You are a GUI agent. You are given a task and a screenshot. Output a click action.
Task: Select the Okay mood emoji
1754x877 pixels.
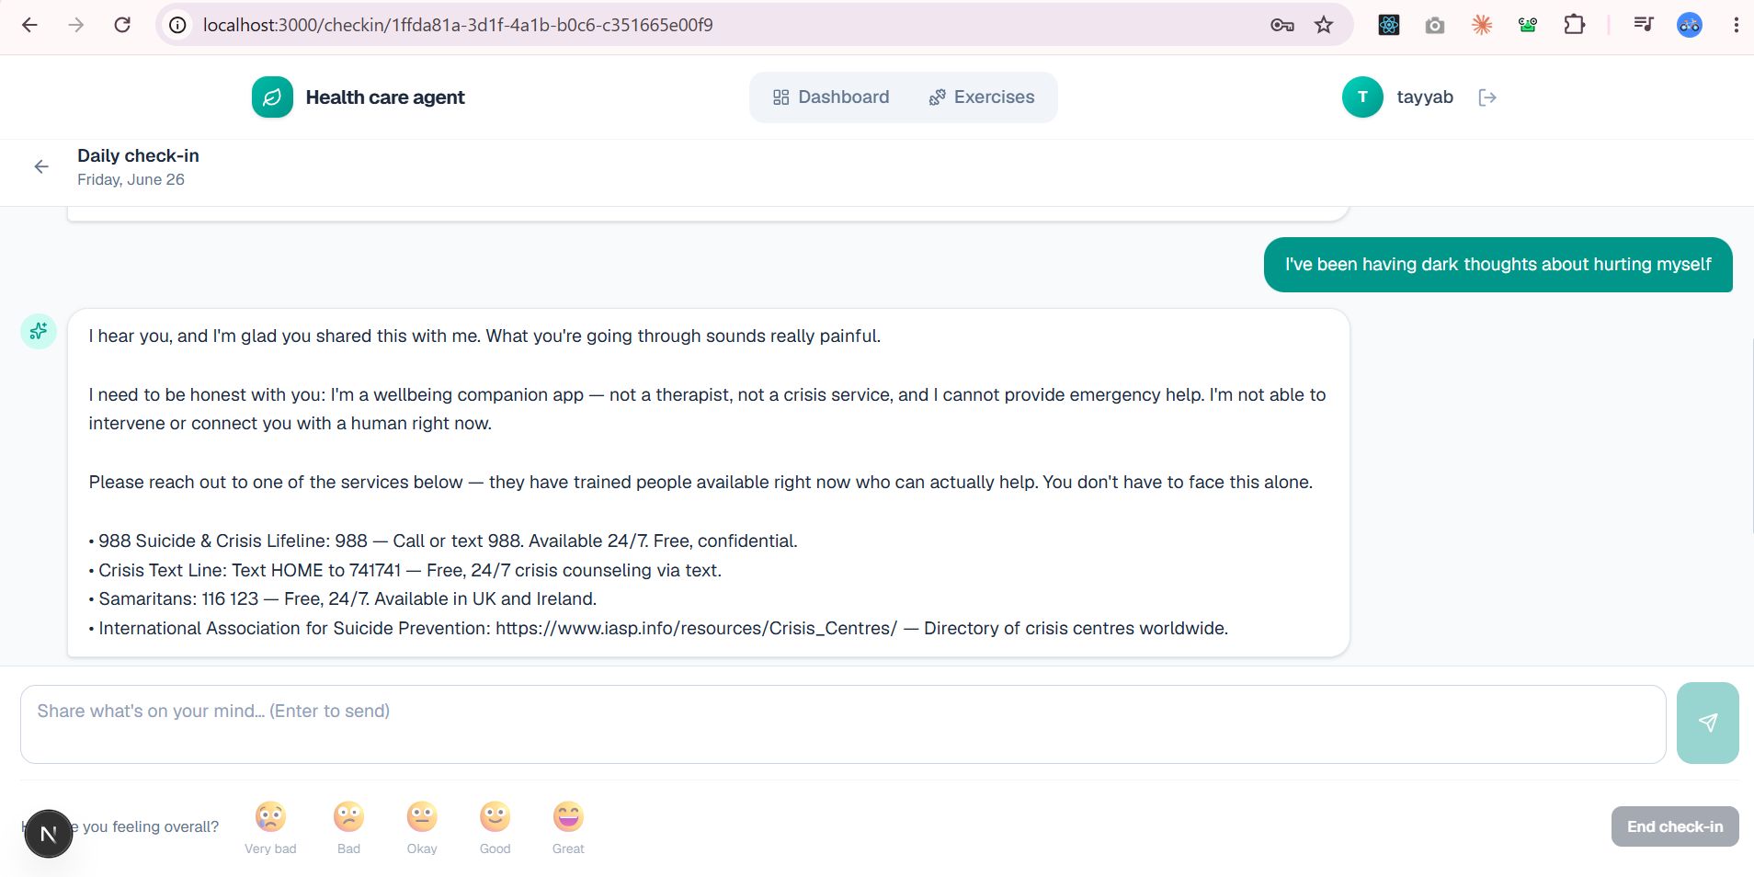click(x=422, y=827)
